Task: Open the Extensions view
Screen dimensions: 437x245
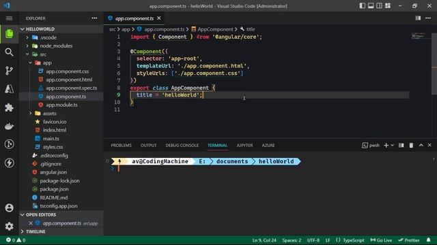Action: pos(9,108)
